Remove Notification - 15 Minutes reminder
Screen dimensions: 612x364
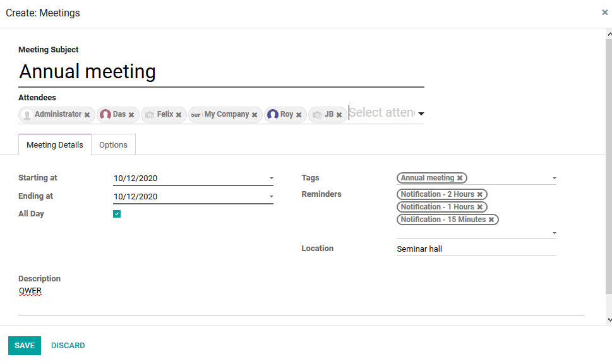coord(491,220)
